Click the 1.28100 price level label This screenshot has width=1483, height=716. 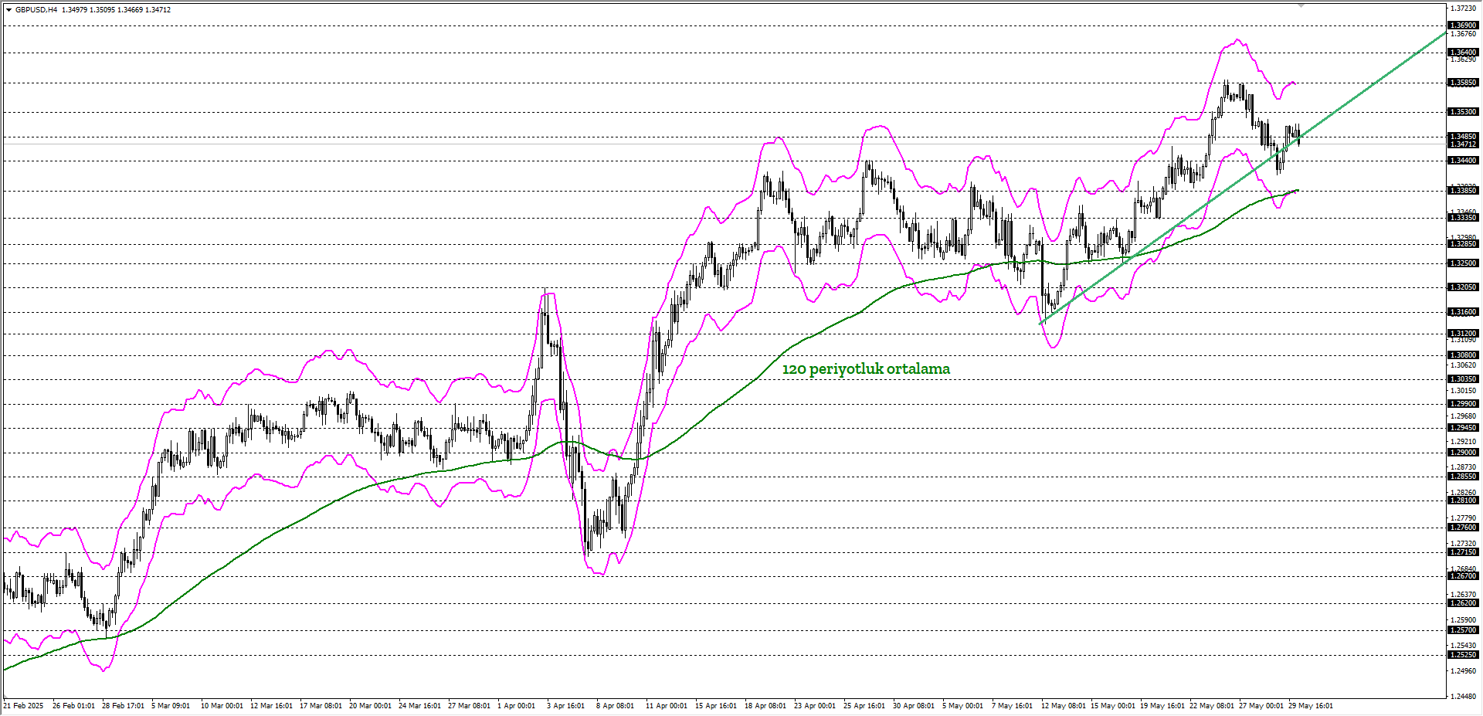tap(1463, 501)
